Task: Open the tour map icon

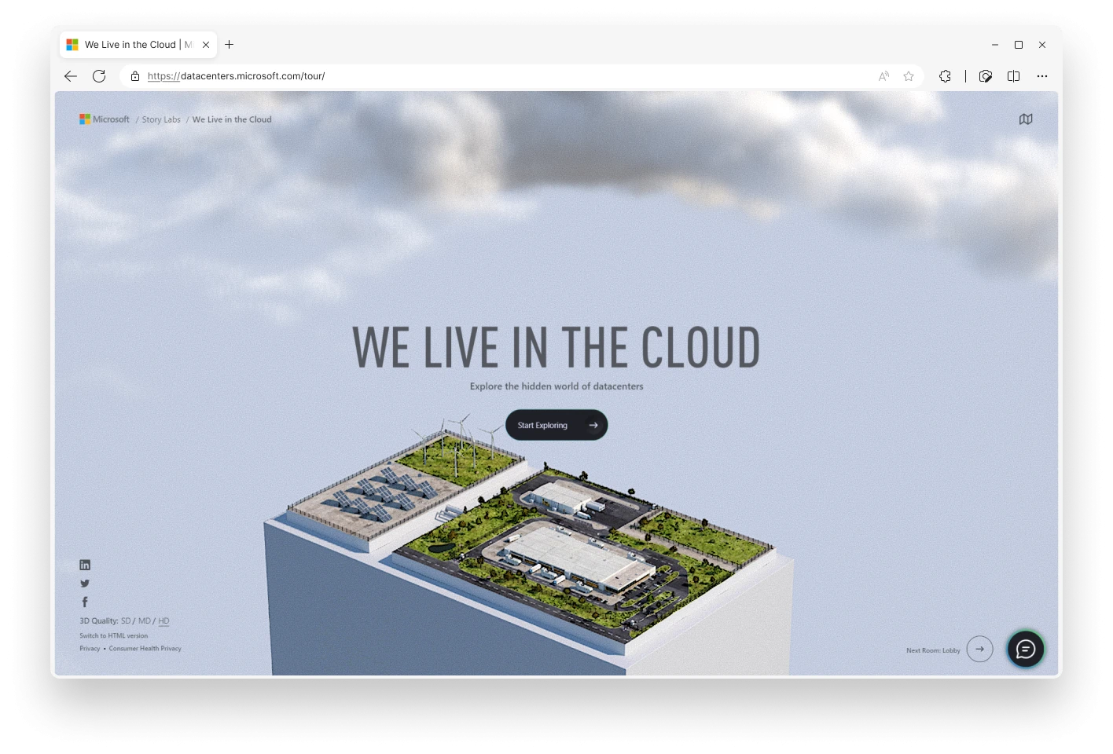Action: (x=1025, y=119)
